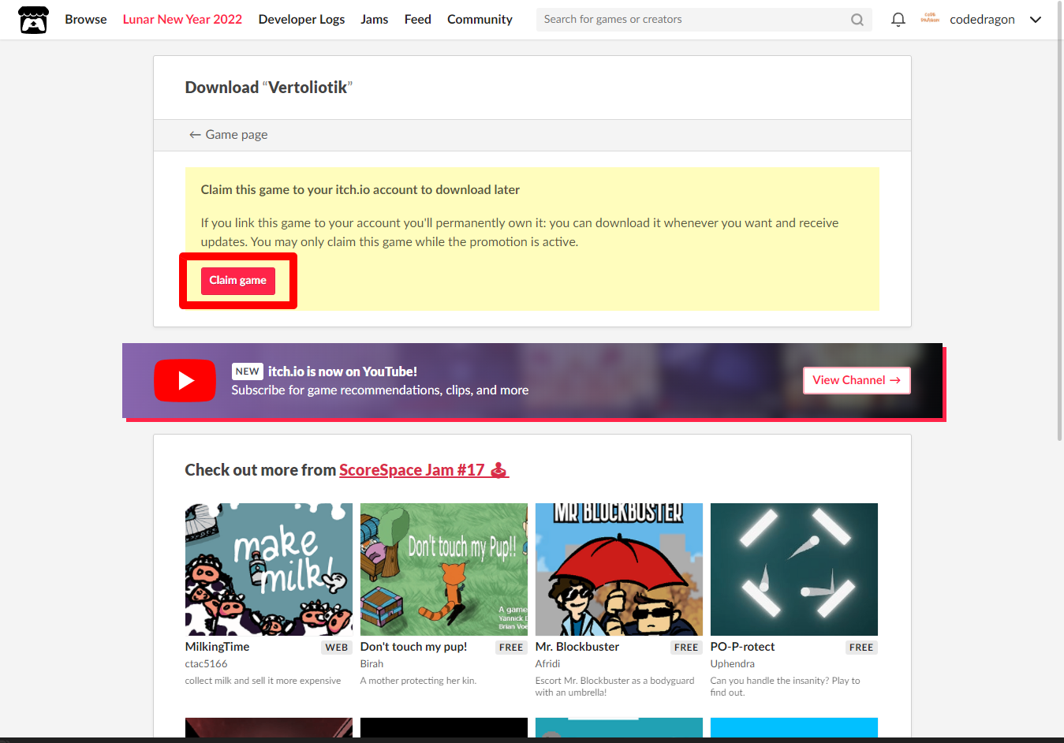Viewport: 1064px width, 743px height.
Task: Open the Community page
Action: pos(480,20)
